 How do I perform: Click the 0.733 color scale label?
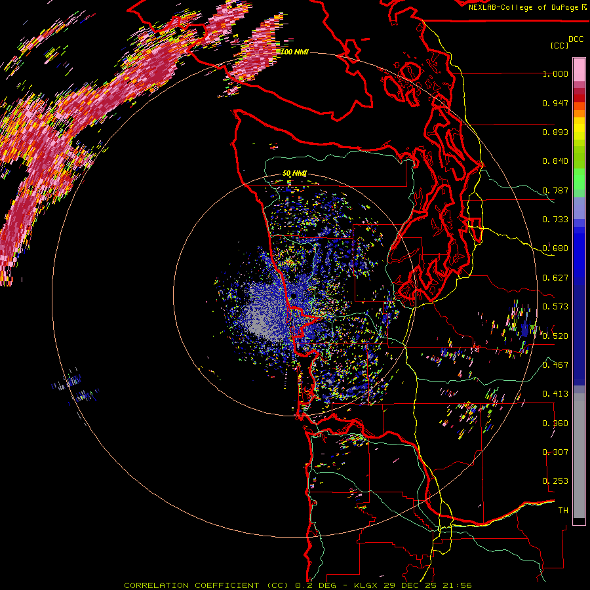(x=555, y=220)
